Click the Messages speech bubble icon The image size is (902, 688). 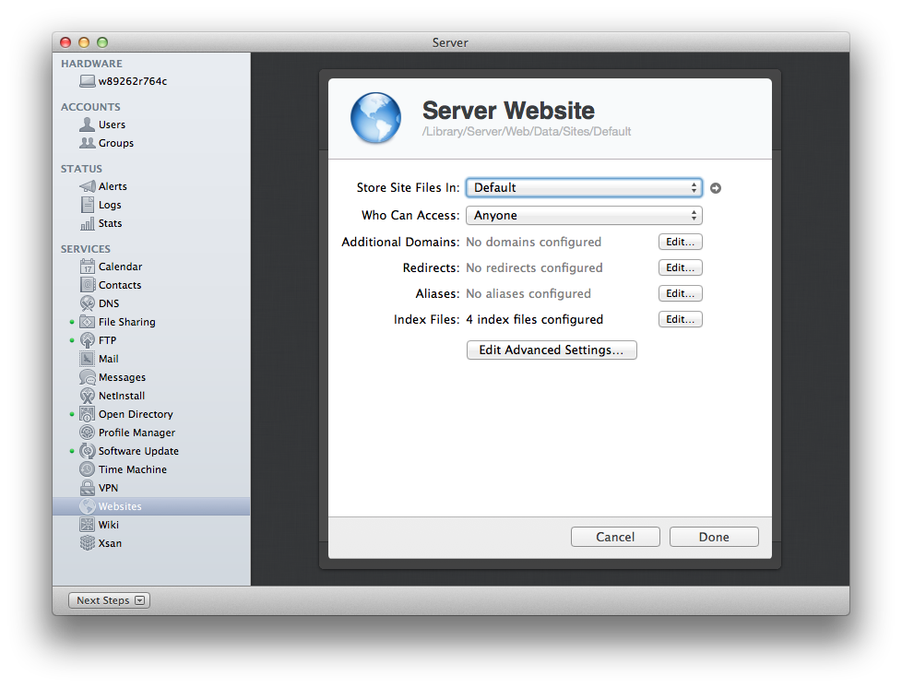pos(88,377)
